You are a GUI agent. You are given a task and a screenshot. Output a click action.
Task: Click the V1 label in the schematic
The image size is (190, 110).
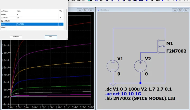(x=120, y=59)
